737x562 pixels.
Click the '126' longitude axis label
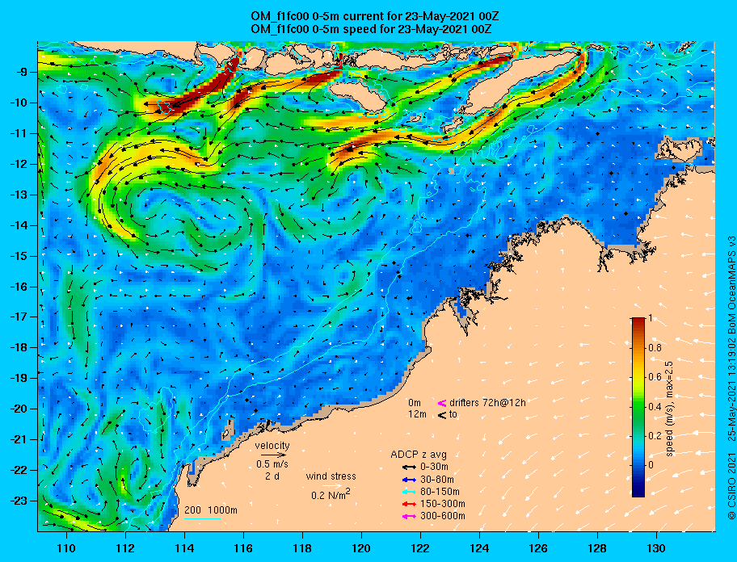[x=538, y=548]
